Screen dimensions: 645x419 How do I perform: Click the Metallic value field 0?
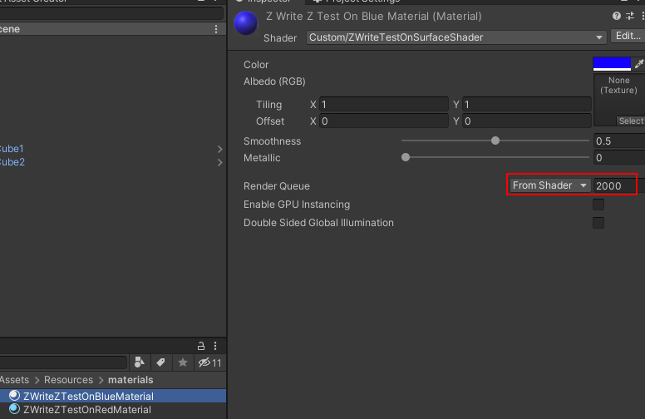point(619,158)
